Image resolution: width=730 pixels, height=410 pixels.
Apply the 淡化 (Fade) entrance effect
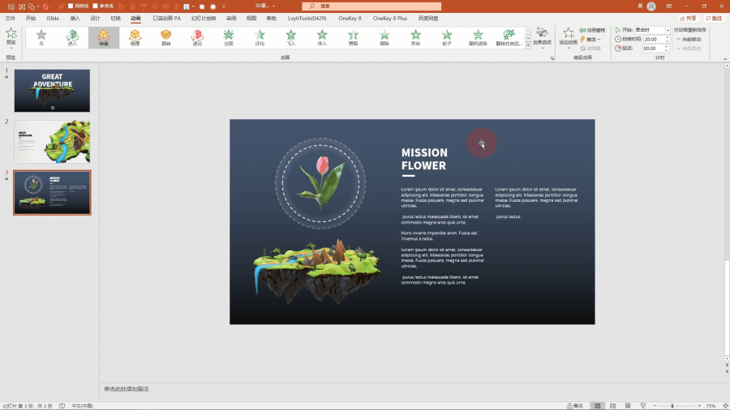260,37
